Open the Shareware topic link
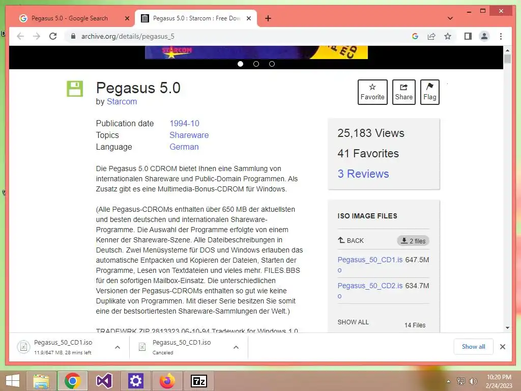This screenshot has width=521, height=391. click(189, 135)
